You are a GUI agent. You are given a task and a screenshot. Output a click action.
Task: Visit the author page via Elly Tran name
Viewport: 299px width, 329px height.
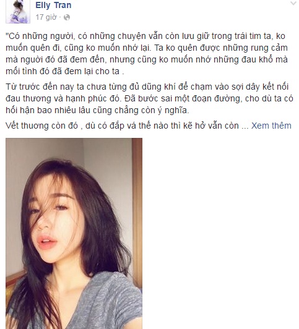coord(53,5)
